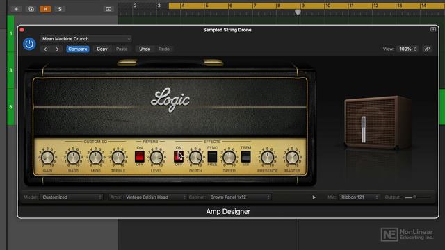Click the add track plus button

pyautogui.click(x=16, y=9)
